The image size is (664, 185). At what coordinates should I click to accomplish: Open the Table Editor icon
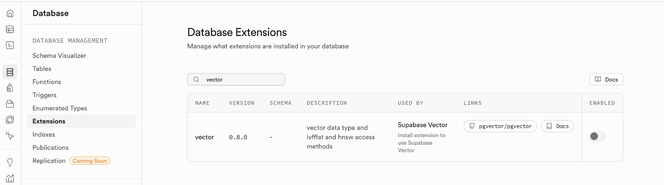[10, 29]
